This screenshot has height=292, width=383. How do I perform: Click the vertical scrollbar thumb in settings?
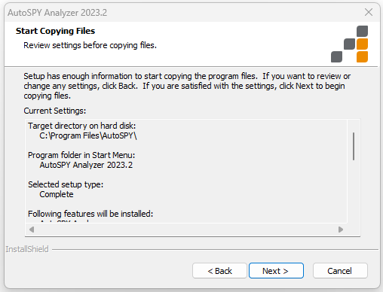tap(354, 146)
